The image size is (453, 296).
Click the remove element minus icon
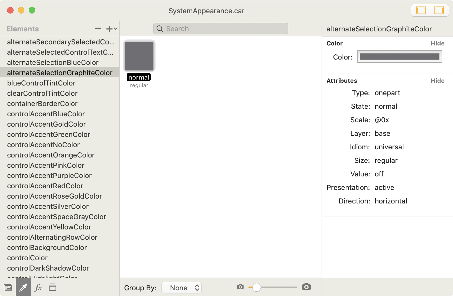tap(98, 28)
